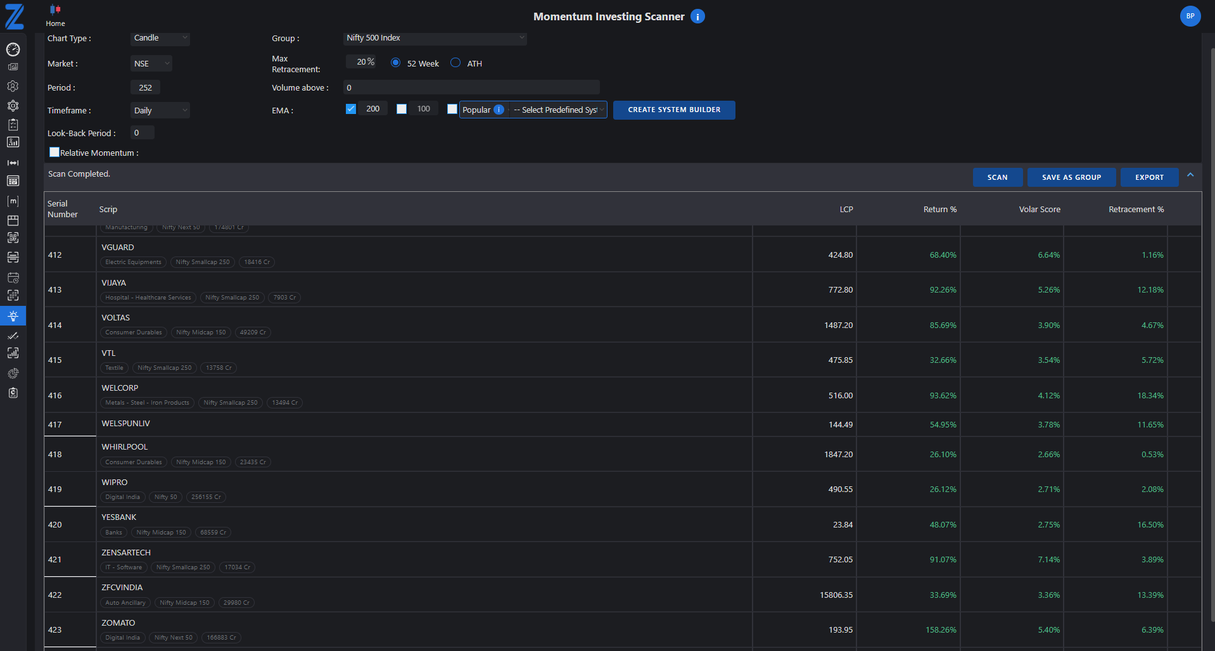Screen dimensions: 1215x651
Task: Select the 52 Week radio button
Action: pyautogui.click(x=396, y=63)
